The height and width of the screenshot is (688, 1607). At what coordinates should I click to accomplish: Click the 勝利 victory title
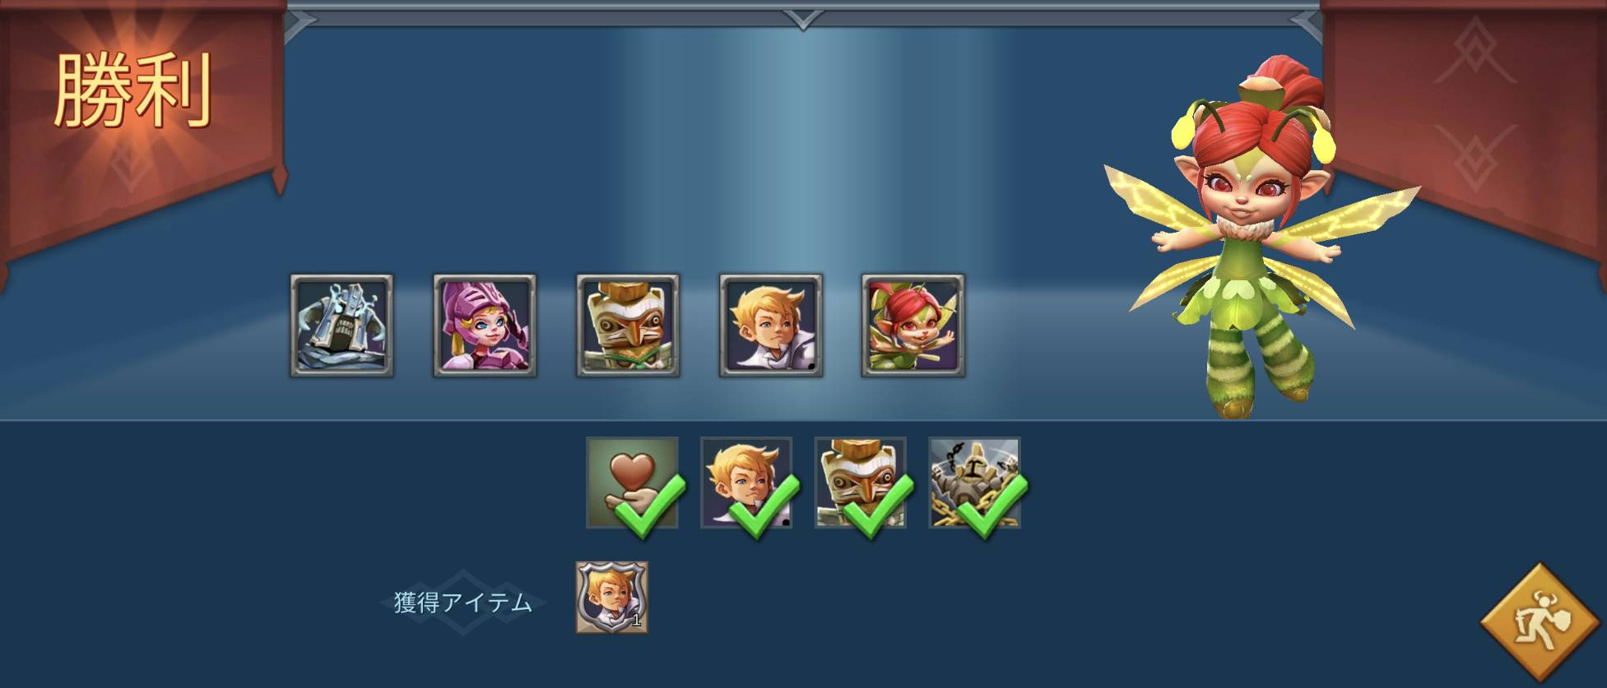133,90
